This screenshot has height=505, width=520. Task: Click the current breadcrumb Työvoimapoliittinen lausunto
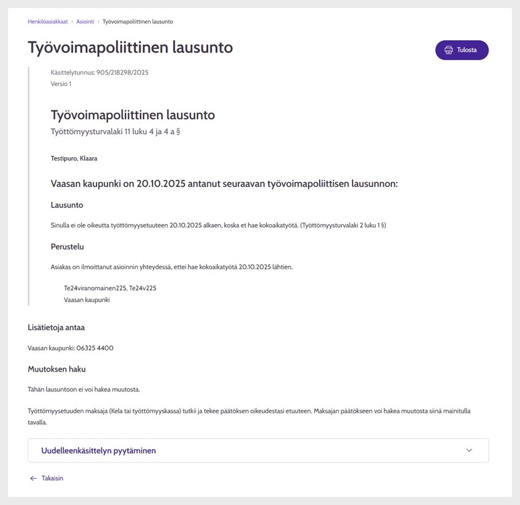tap(138, 22)
